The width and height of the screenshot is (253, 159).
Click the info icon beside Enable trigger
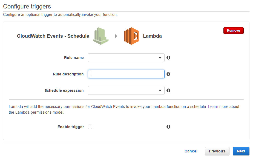point(168,127)
